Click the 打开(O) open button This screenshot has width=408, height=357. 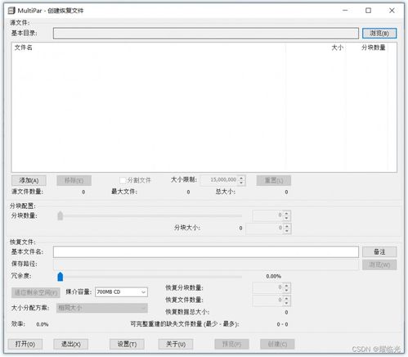[25, 344]
